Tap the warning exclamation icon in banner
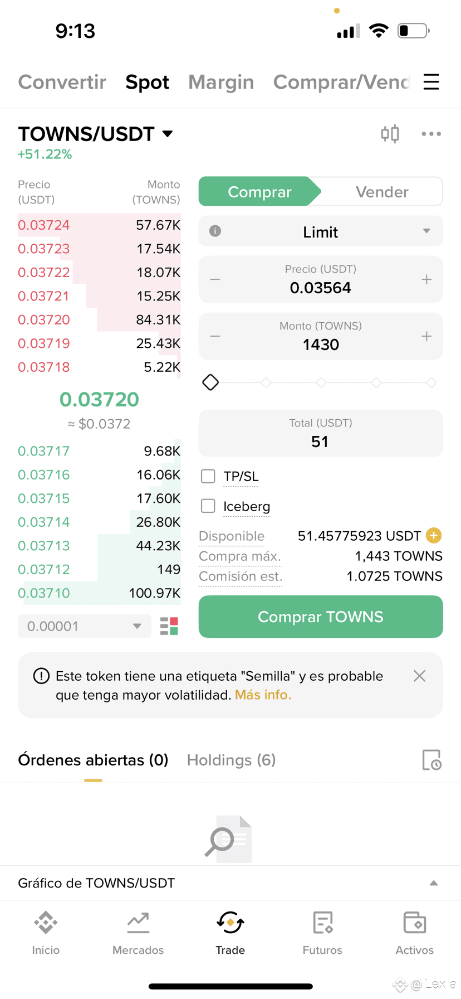This screenshot has height=999, width=461. click(x=41, y=676)
